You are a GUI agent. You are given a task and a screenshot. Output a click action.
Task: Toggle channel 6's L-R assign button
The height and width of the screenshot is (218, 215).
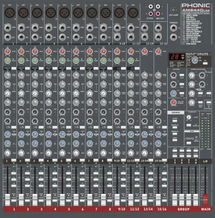83,186
